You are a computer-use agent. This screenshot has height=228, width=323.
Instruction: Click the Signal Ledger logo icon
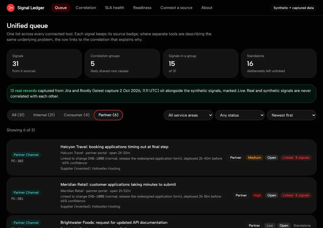coord(11,8)
